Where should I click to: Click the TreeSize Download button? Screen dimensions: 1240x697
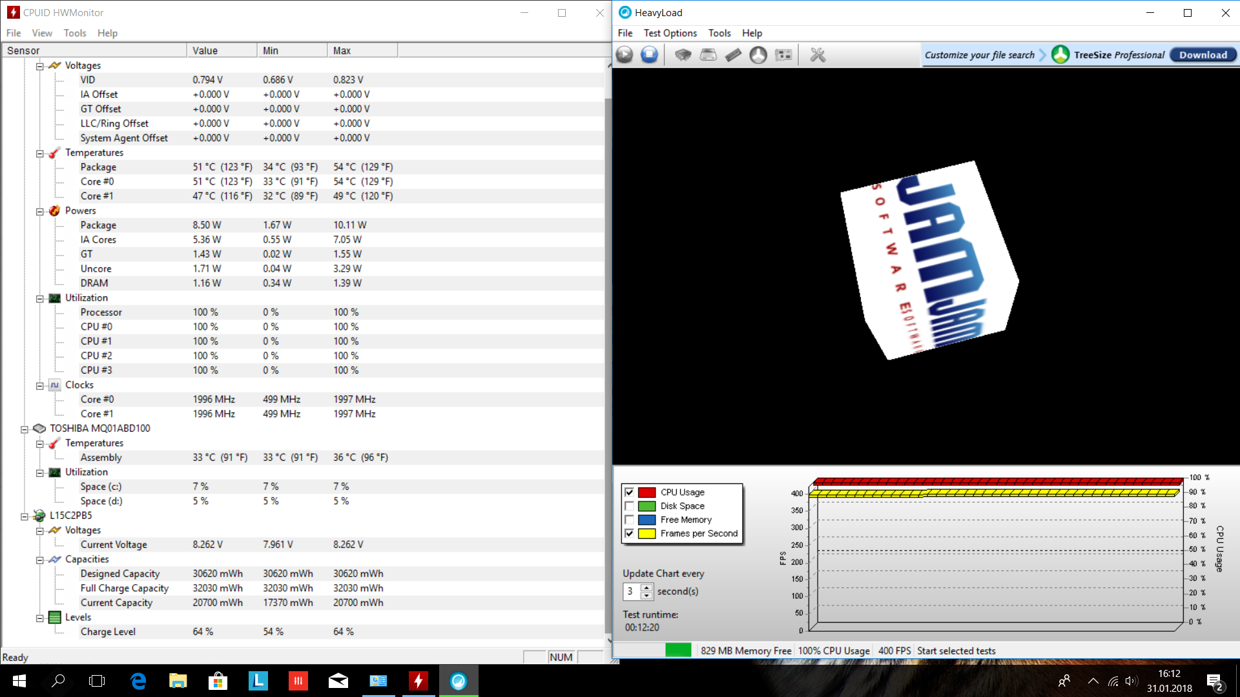click(1203, 55)
